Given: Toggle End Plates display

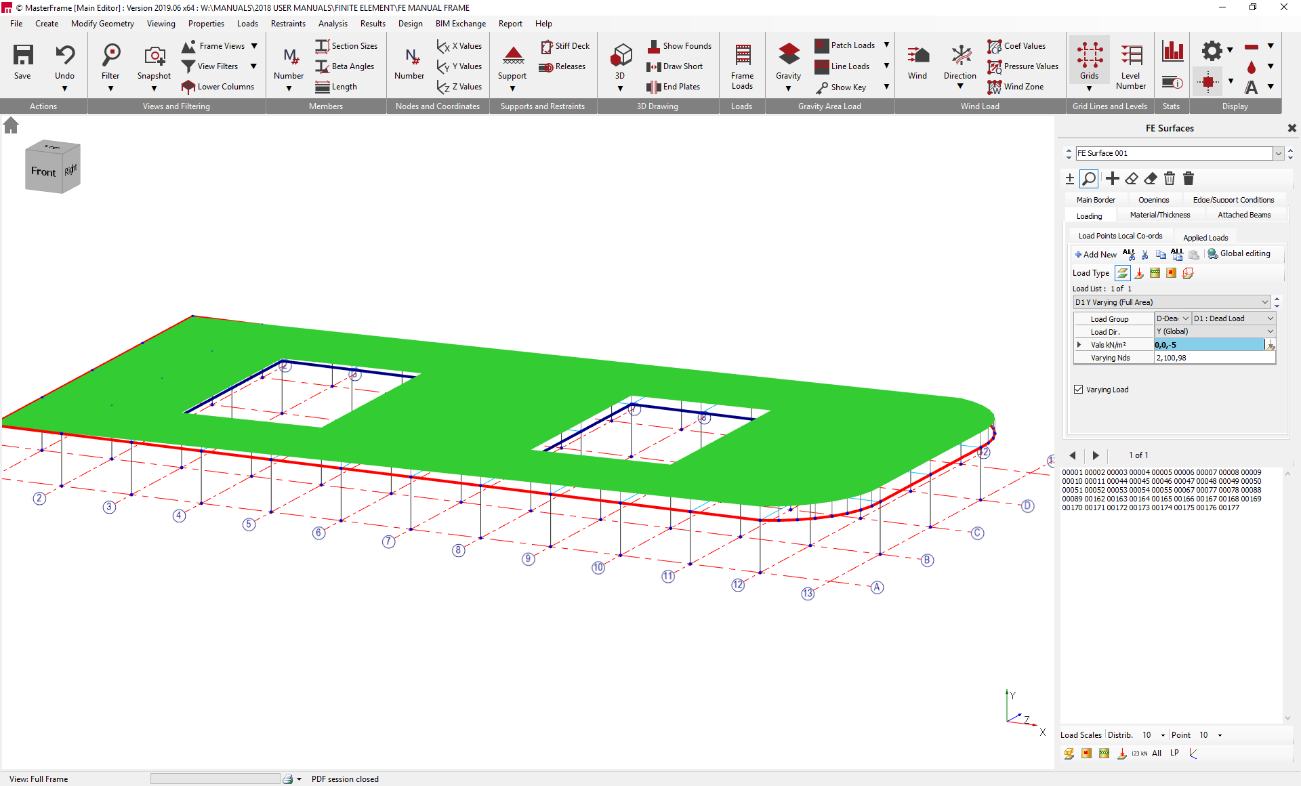Looking at the screenshot, I should [x=674, y=87].
